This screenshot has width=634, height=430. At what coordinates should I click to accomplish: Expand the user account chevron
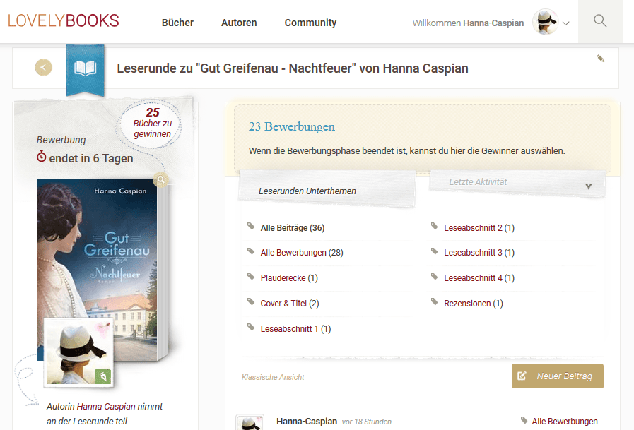point(566,23)
